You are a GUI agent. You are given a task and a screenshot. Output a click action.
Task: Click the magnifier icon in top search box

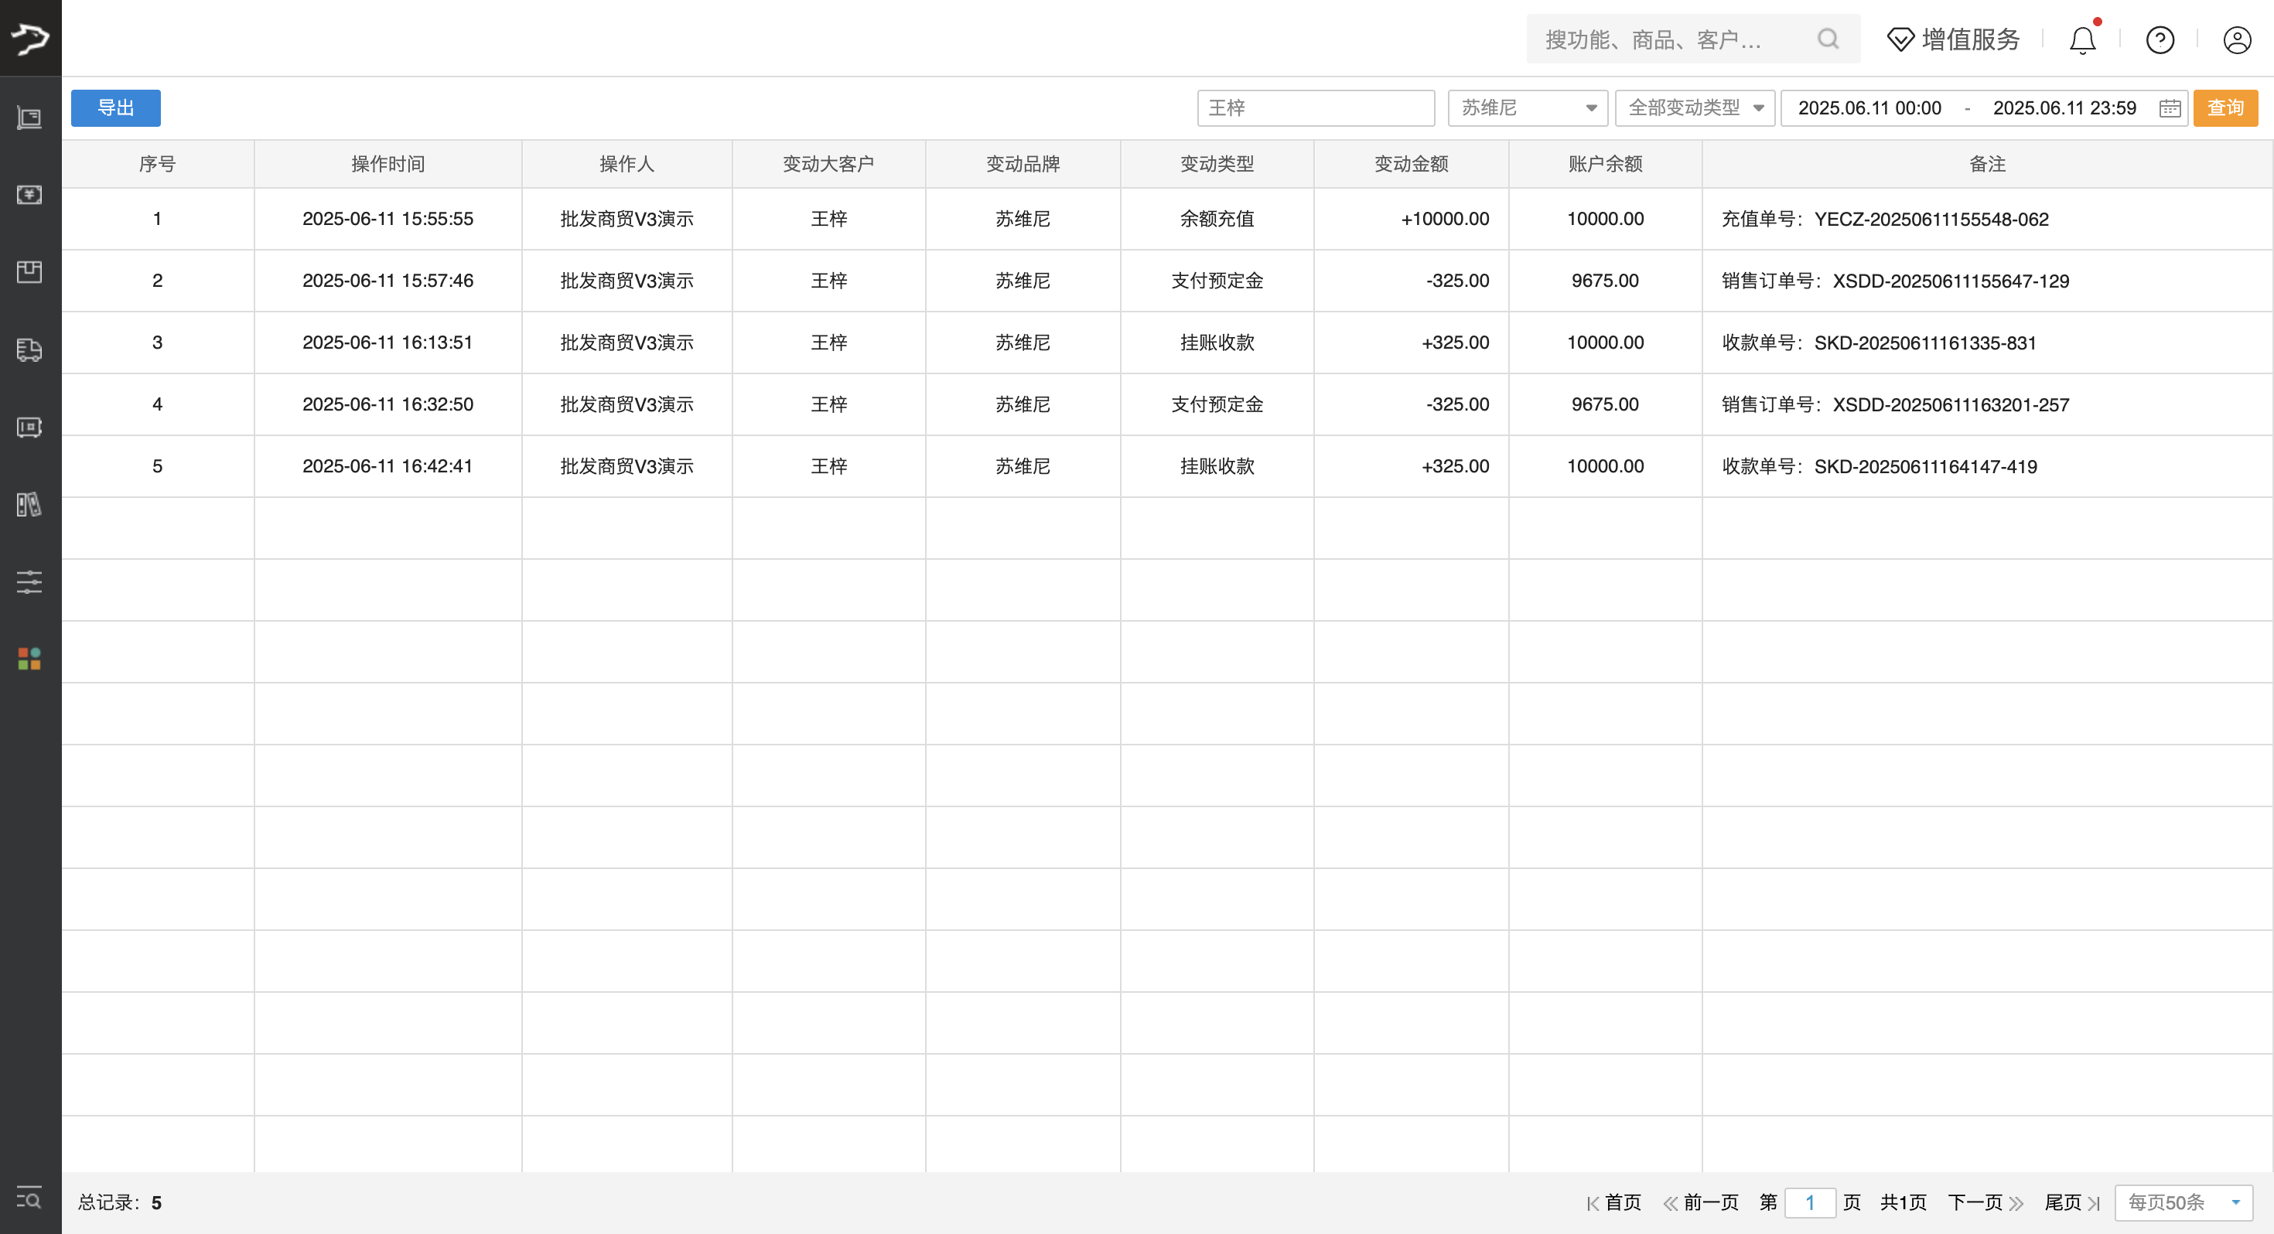[x=1828, y=39]
